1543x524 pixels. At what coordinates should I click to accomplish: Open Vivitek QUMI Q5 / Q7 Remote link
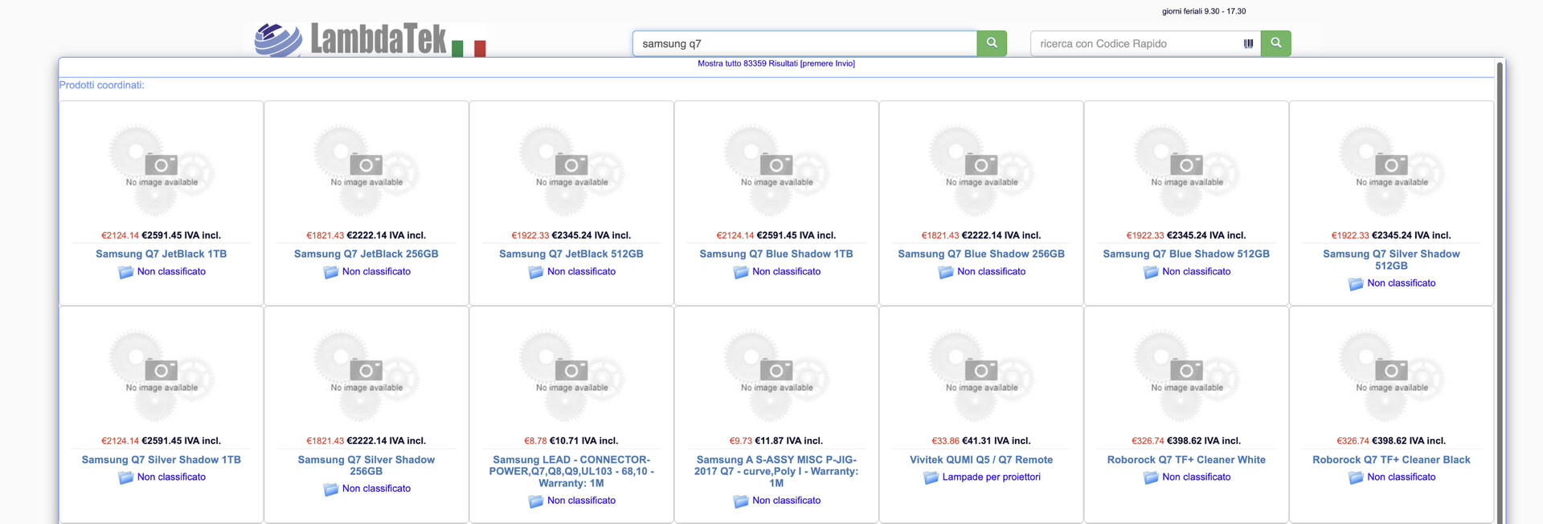click(981, 460)
